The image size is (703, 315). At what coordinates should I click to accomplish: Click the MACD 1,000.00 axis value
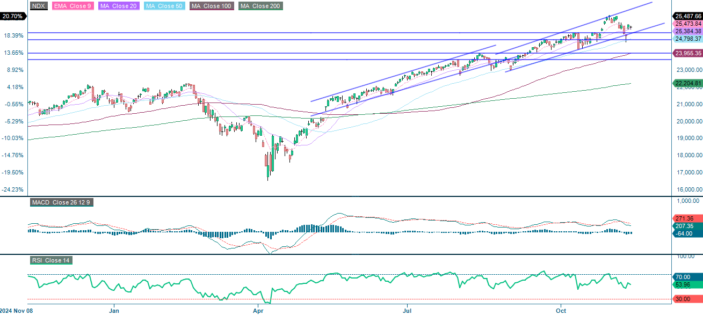pos(689,201)
